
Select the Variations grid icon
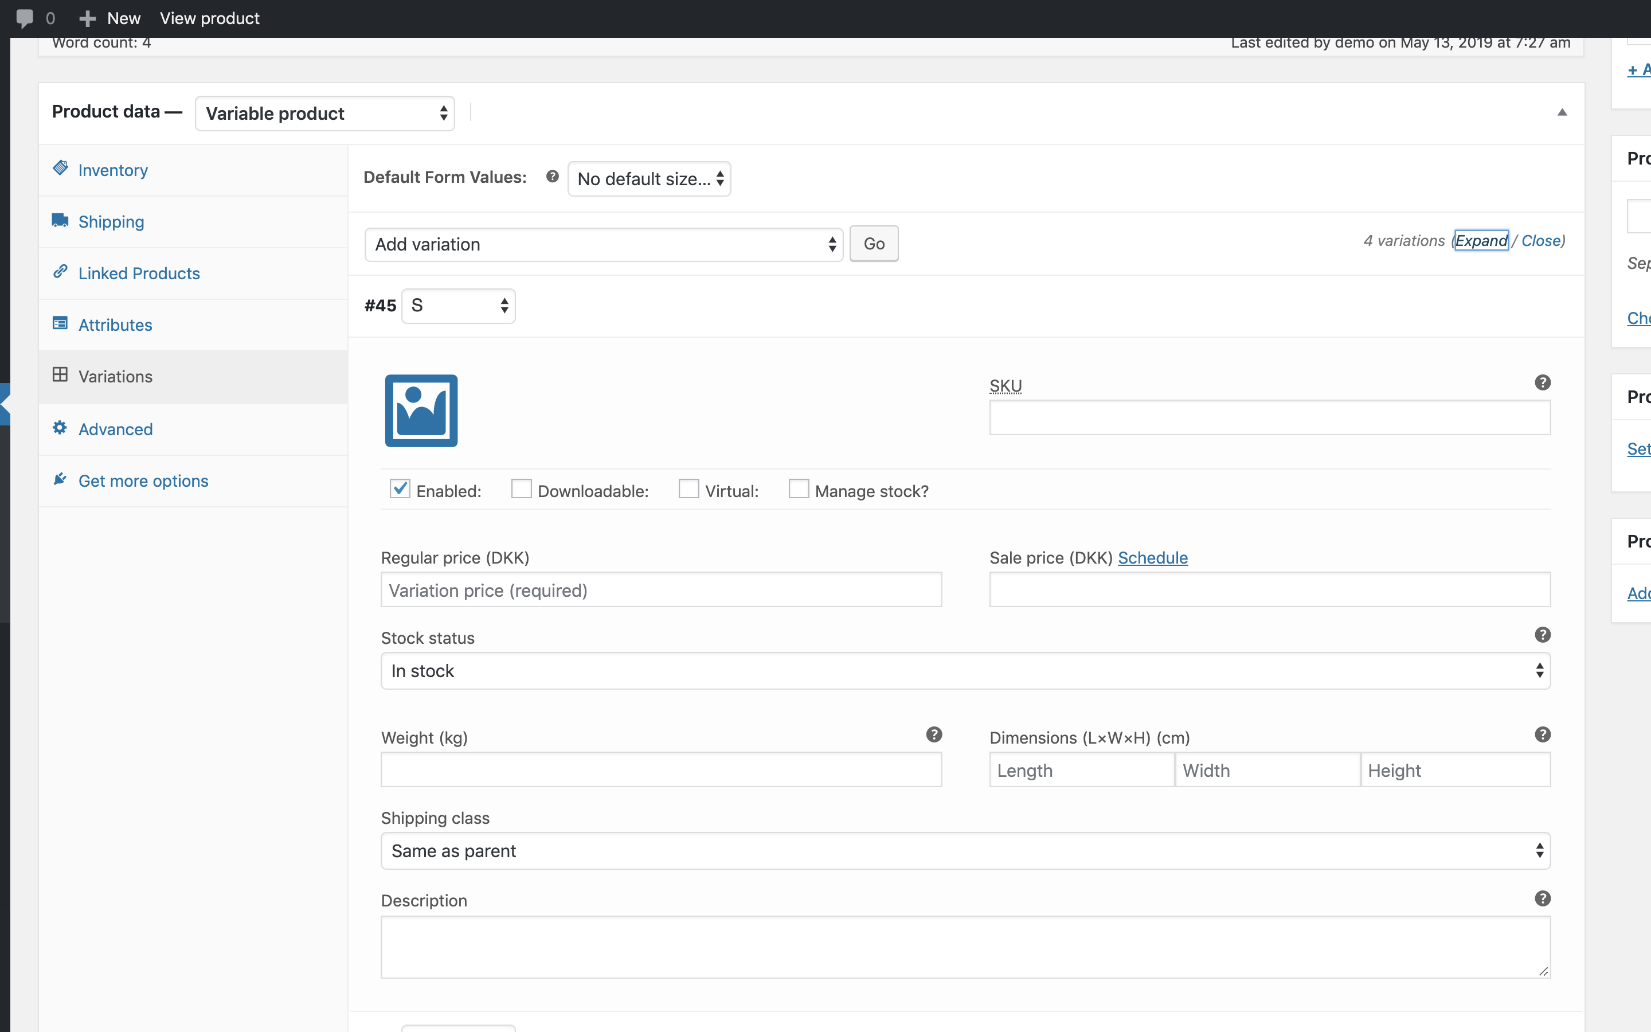pos(60,375)
